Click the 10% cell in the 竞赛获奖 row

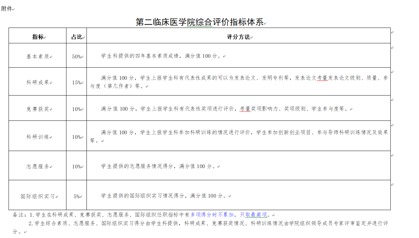[x=77, y=109]
